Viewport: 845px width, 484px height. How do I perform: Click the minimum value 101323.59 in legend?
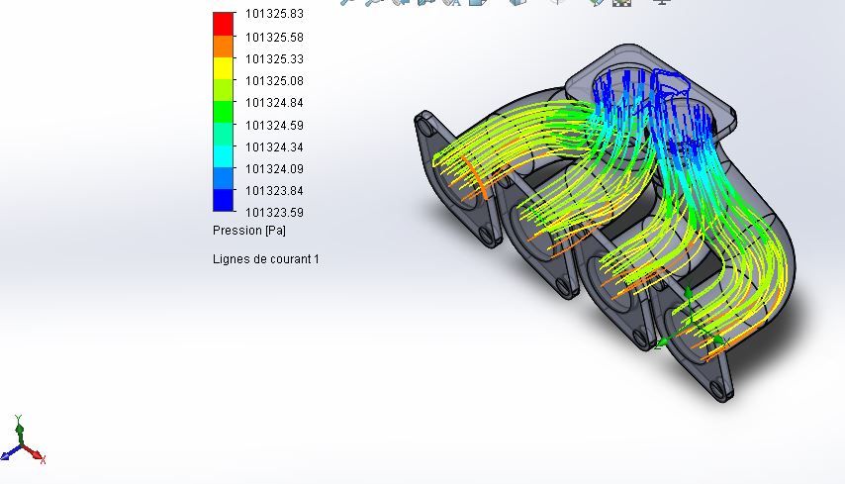(274, 212)
